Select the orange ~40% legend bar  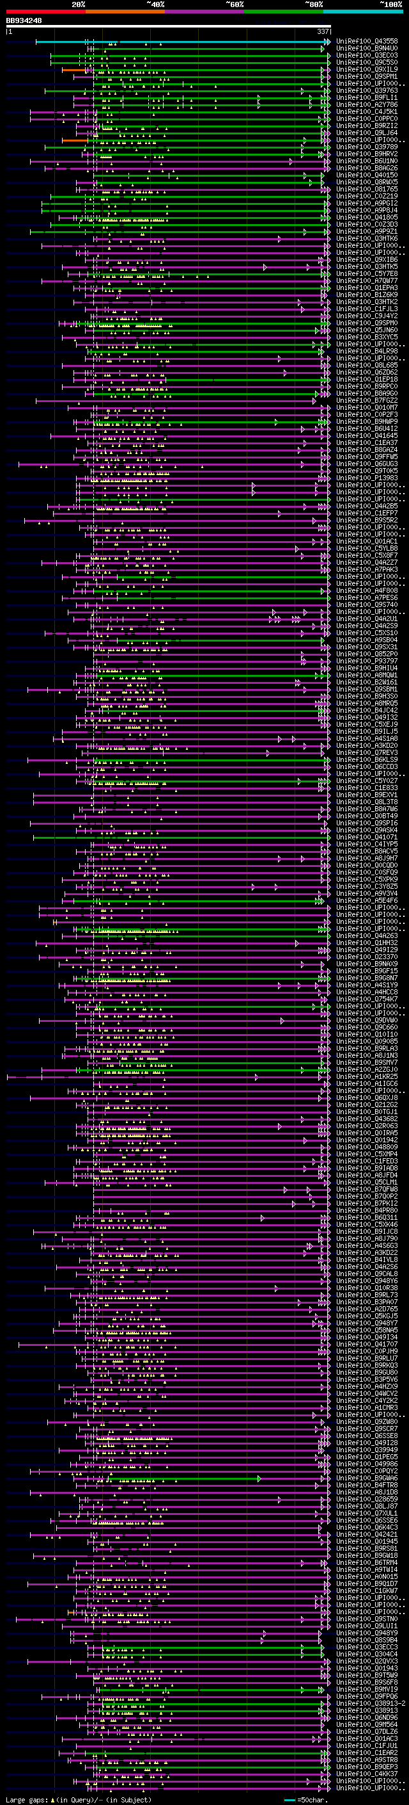point(125,12)
